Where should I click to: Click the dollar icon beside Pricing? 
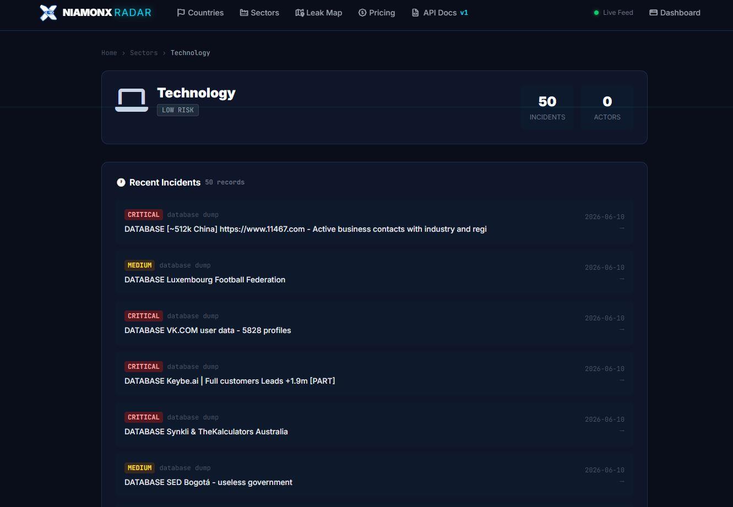(362, 13)
